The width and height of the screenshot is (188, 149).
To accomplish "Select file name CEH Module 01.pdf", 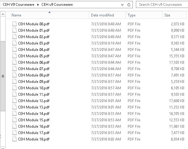I will pyautogui.click(x=34, y=30).
